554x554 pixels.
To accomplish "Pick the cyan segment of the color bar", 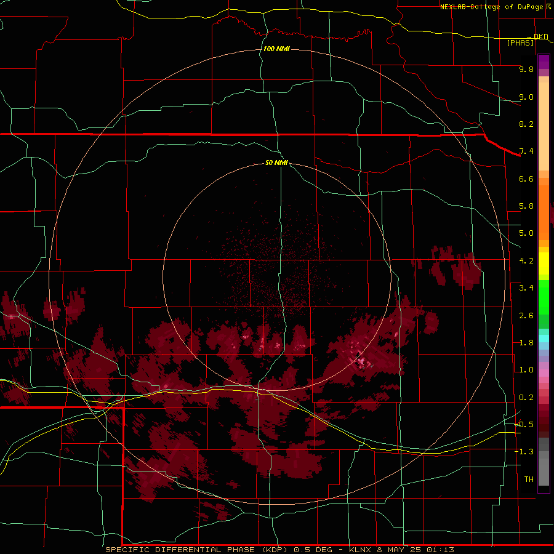I will [544, 339].
